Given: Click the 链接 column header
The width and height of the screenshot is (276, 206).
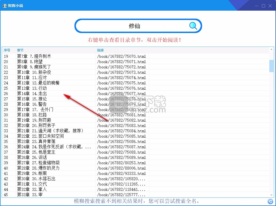Looking at the screenshot, I should [100, 50].
